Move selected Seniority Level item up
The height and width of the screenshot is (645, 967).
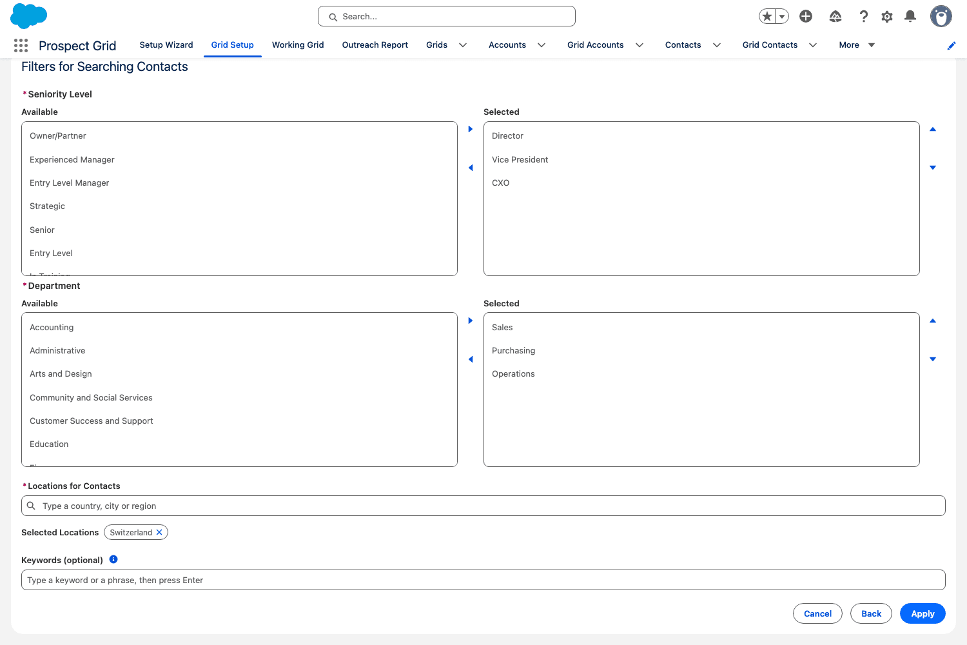tap(933, 129)
